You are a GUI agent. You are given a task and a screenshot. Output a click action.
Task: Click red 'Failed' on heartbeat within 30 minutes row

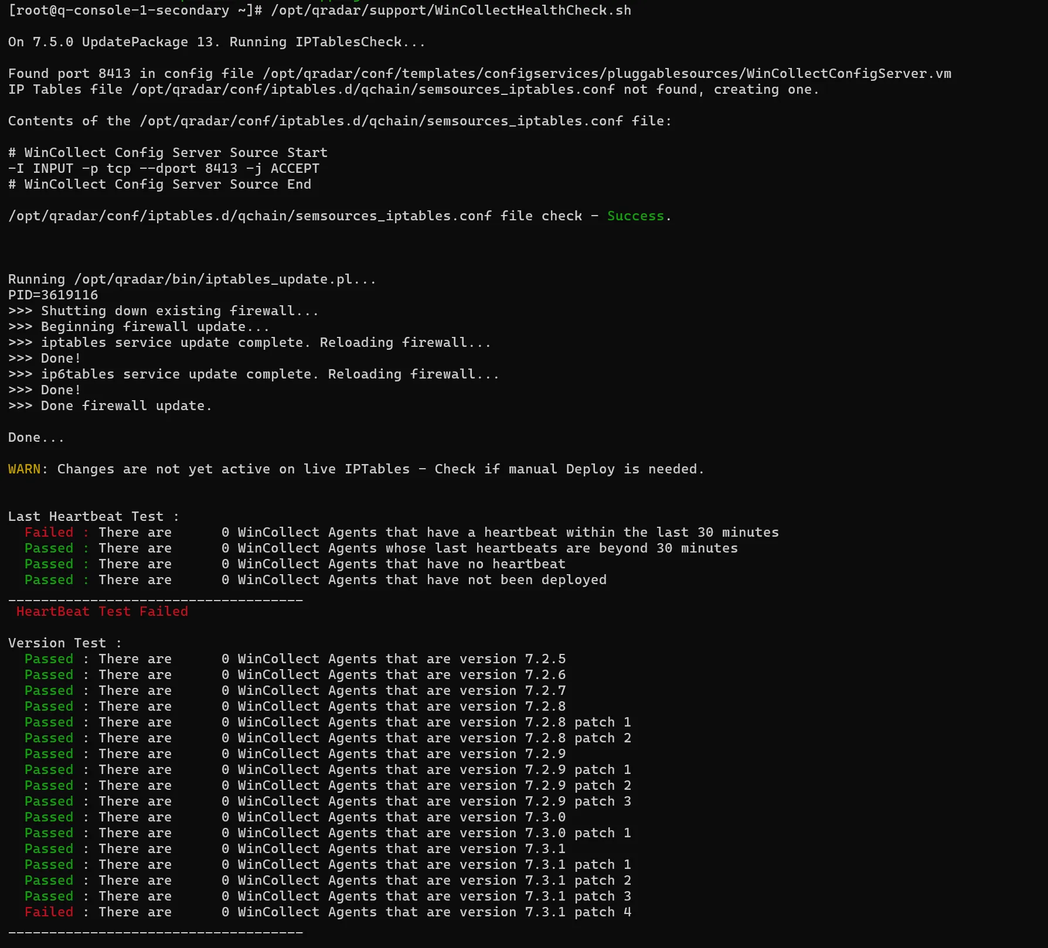pyautogui.click(x=49, y=533)
